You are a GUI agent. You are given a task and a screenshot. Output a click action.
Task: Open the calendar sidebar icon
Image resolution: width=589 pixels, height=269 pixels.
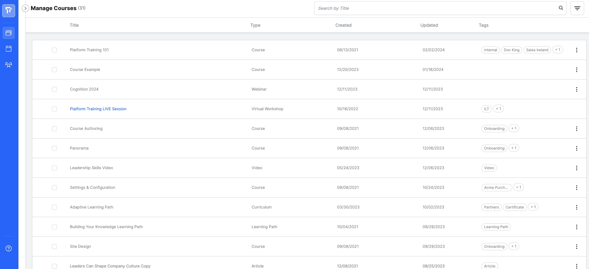pos(9,49)
